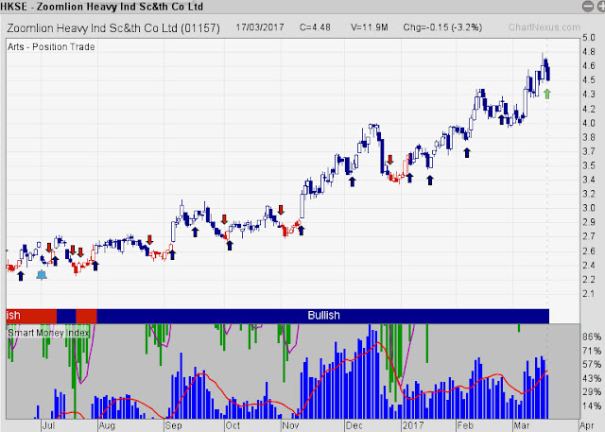Click the stock name Zoomlion Heavy Ind (01157)
The width and height of the screenshot is (605, 432).
[113, 28]
